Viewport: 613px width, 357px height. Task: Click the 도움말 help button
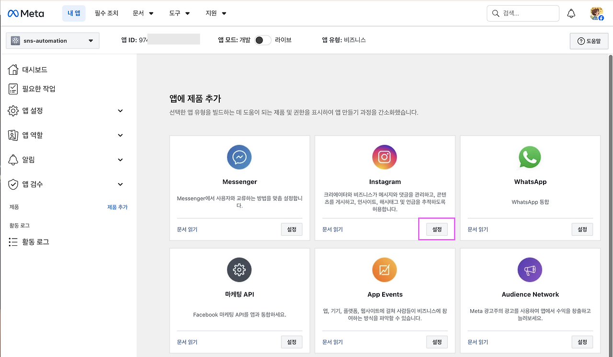point(589,41)
